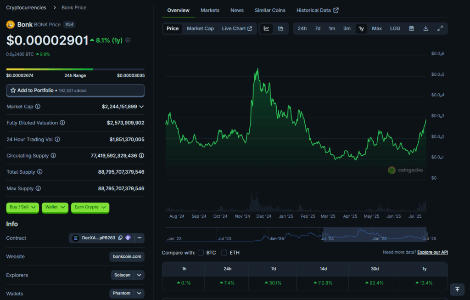This screenshot has width=470, height=300.
Task: Open the price change info icon
Action: tap(128, 40)
